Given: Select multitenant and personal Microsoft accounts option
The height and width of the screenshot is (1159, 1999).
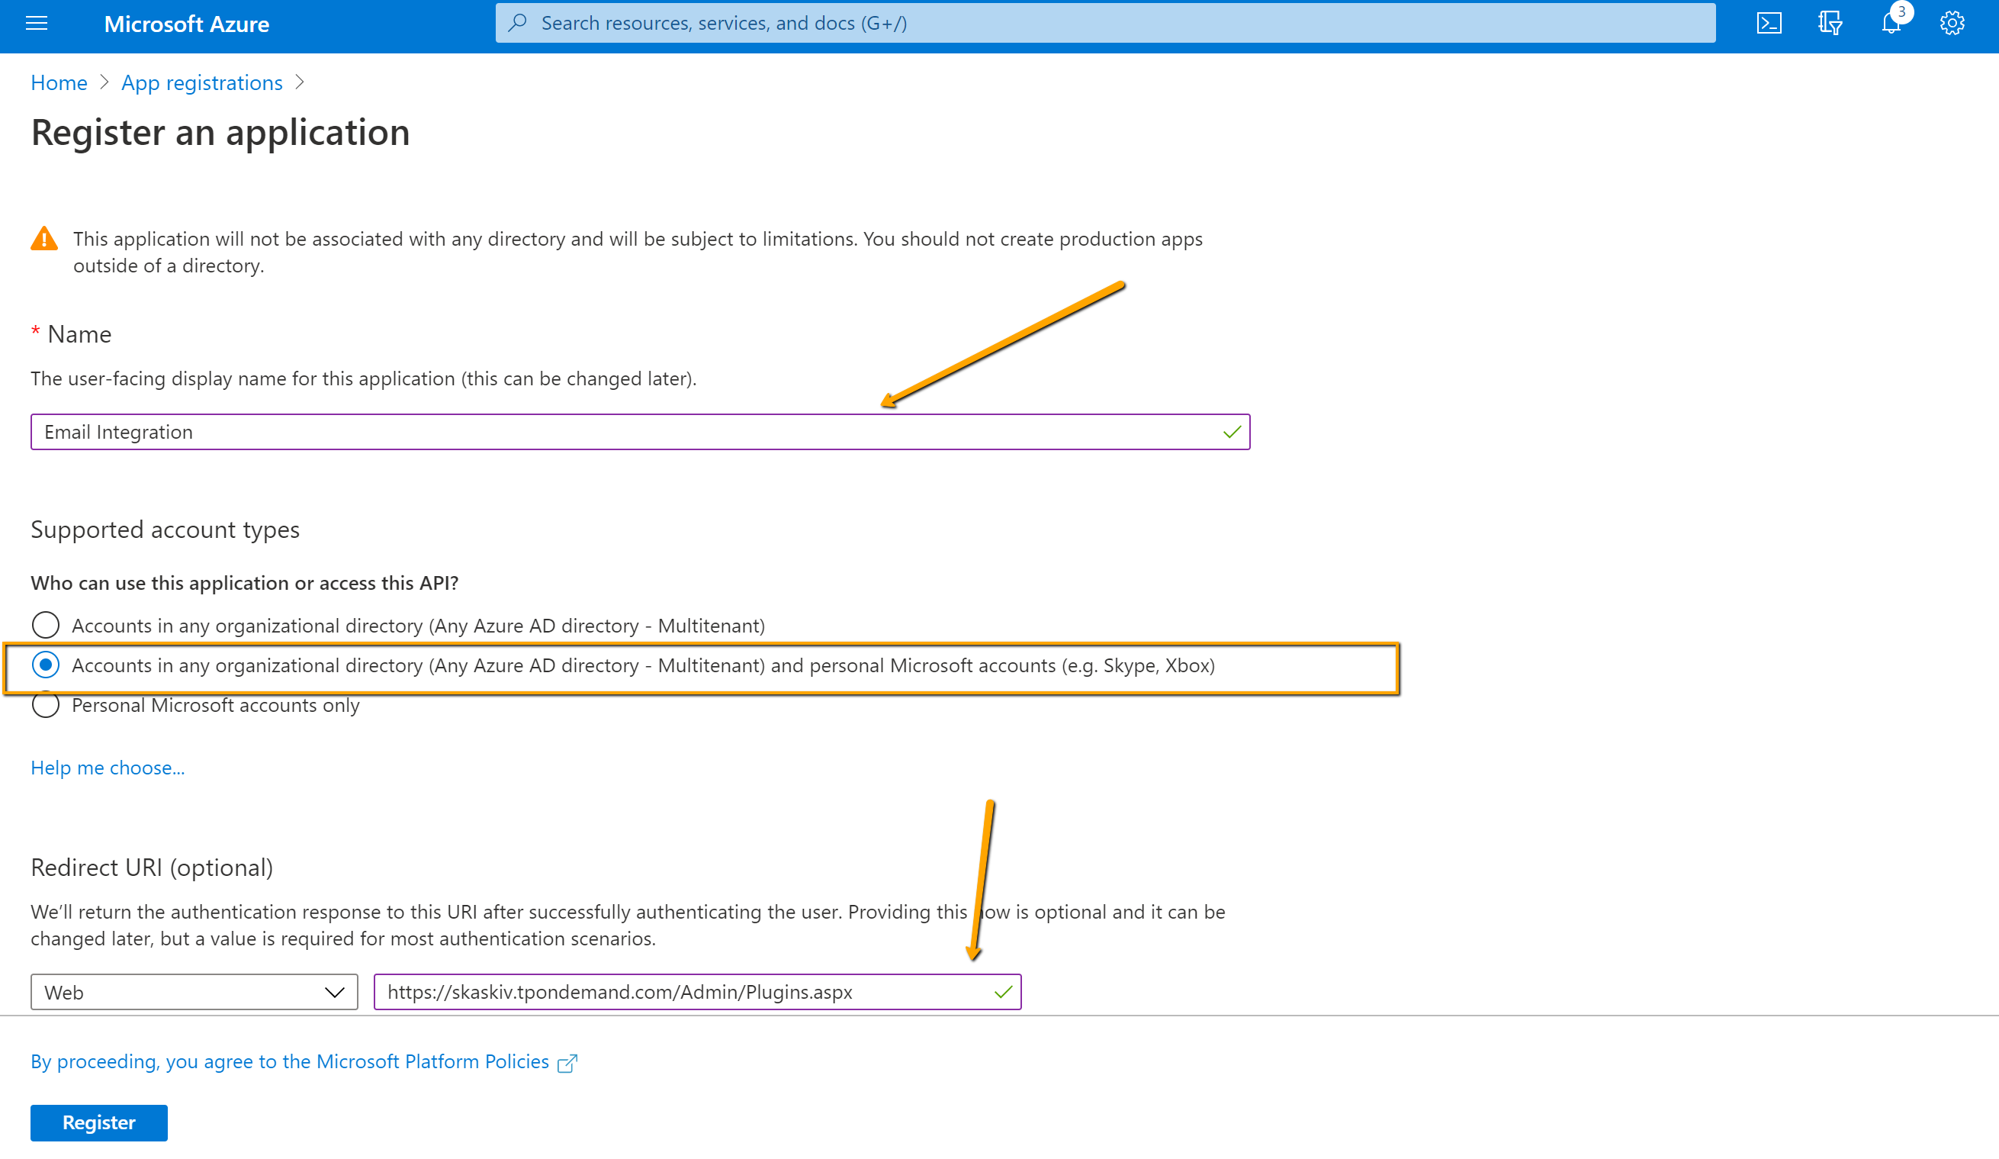Looking at the screenshot, I should [x=45, y=665].
